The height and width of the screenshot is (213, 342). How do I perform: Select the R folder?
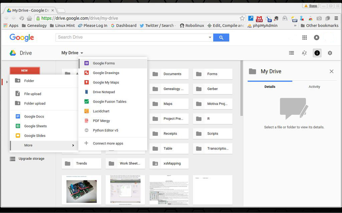coord(213,119)
